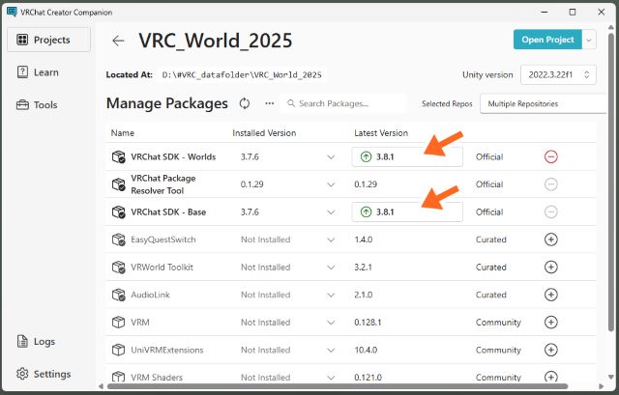Click the minus icon for VRChat Package Resolver Tool

pos(550,184)
